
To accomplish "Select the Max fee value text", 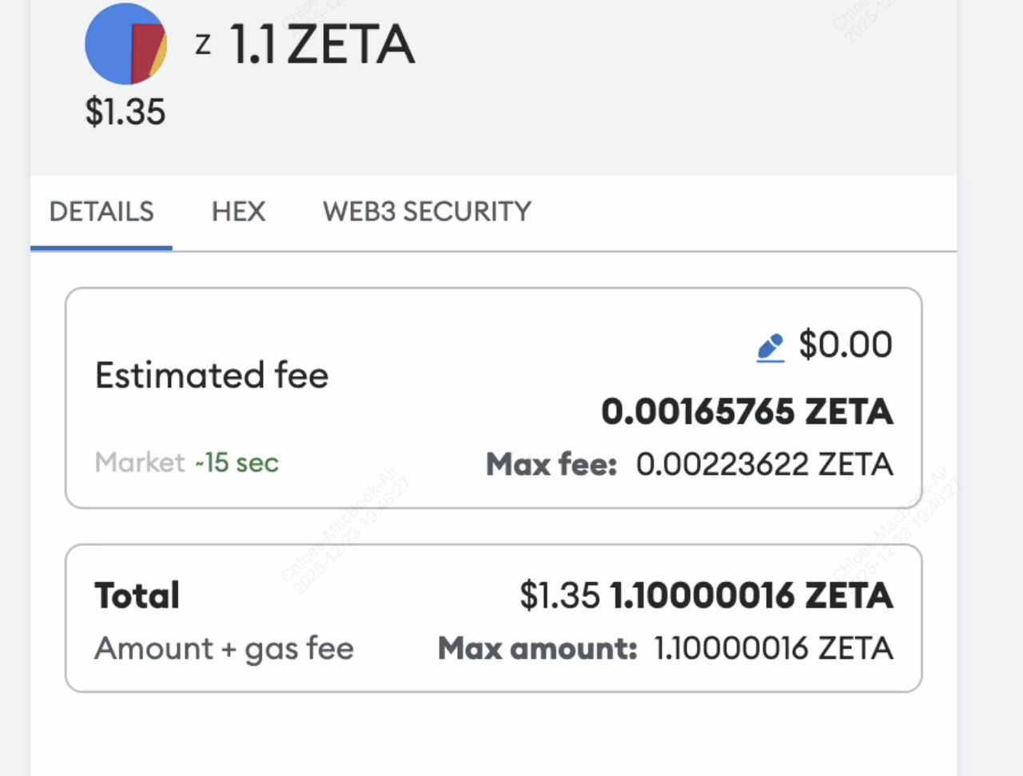I will point(763,464).
